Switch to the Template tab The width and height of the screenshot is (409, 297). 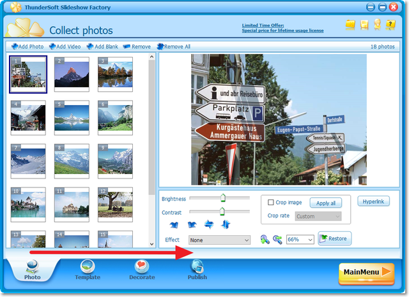point(87,270)
